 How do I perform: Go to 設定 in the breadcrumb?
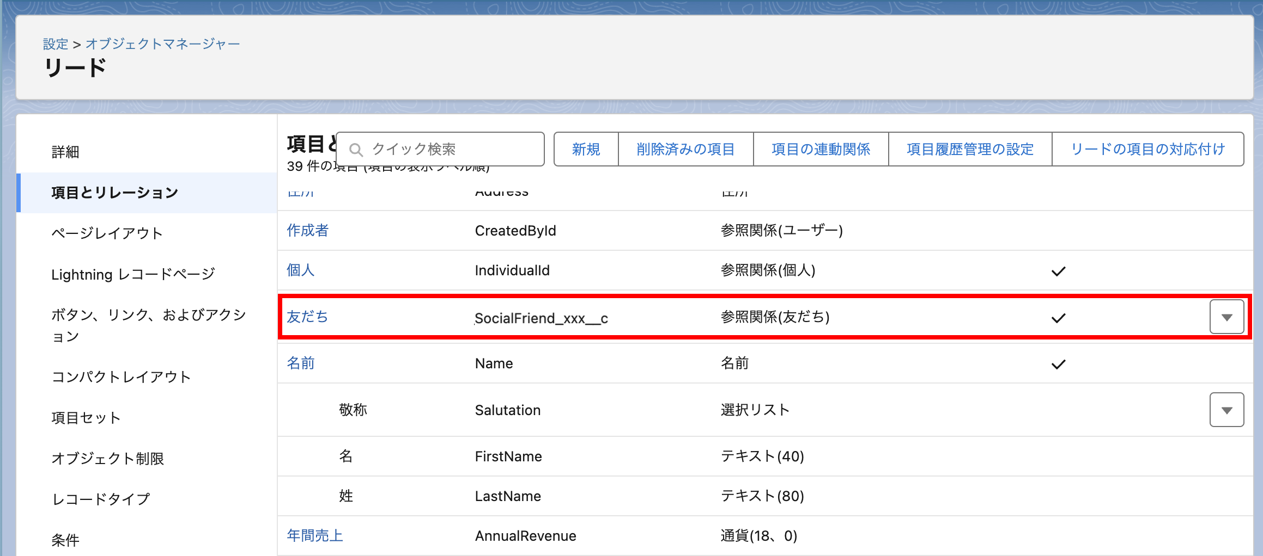coord(56,44)
